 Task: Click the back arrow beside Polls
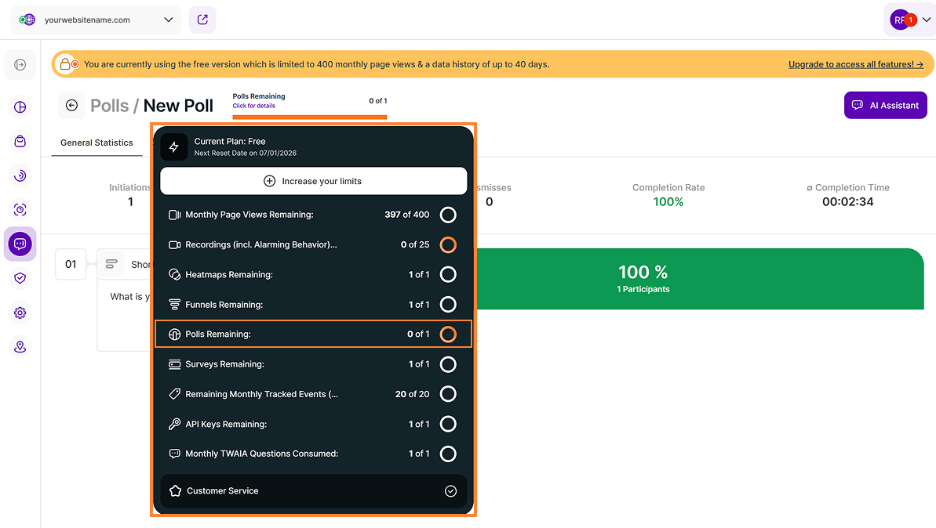[71, 106]
